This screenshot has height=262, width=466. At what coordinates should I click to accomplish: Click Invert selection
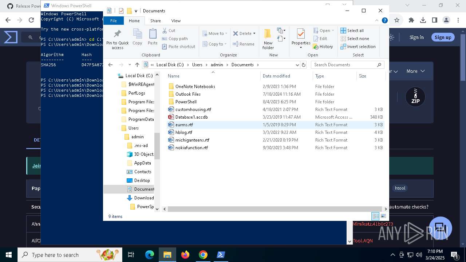pos(358,47)
